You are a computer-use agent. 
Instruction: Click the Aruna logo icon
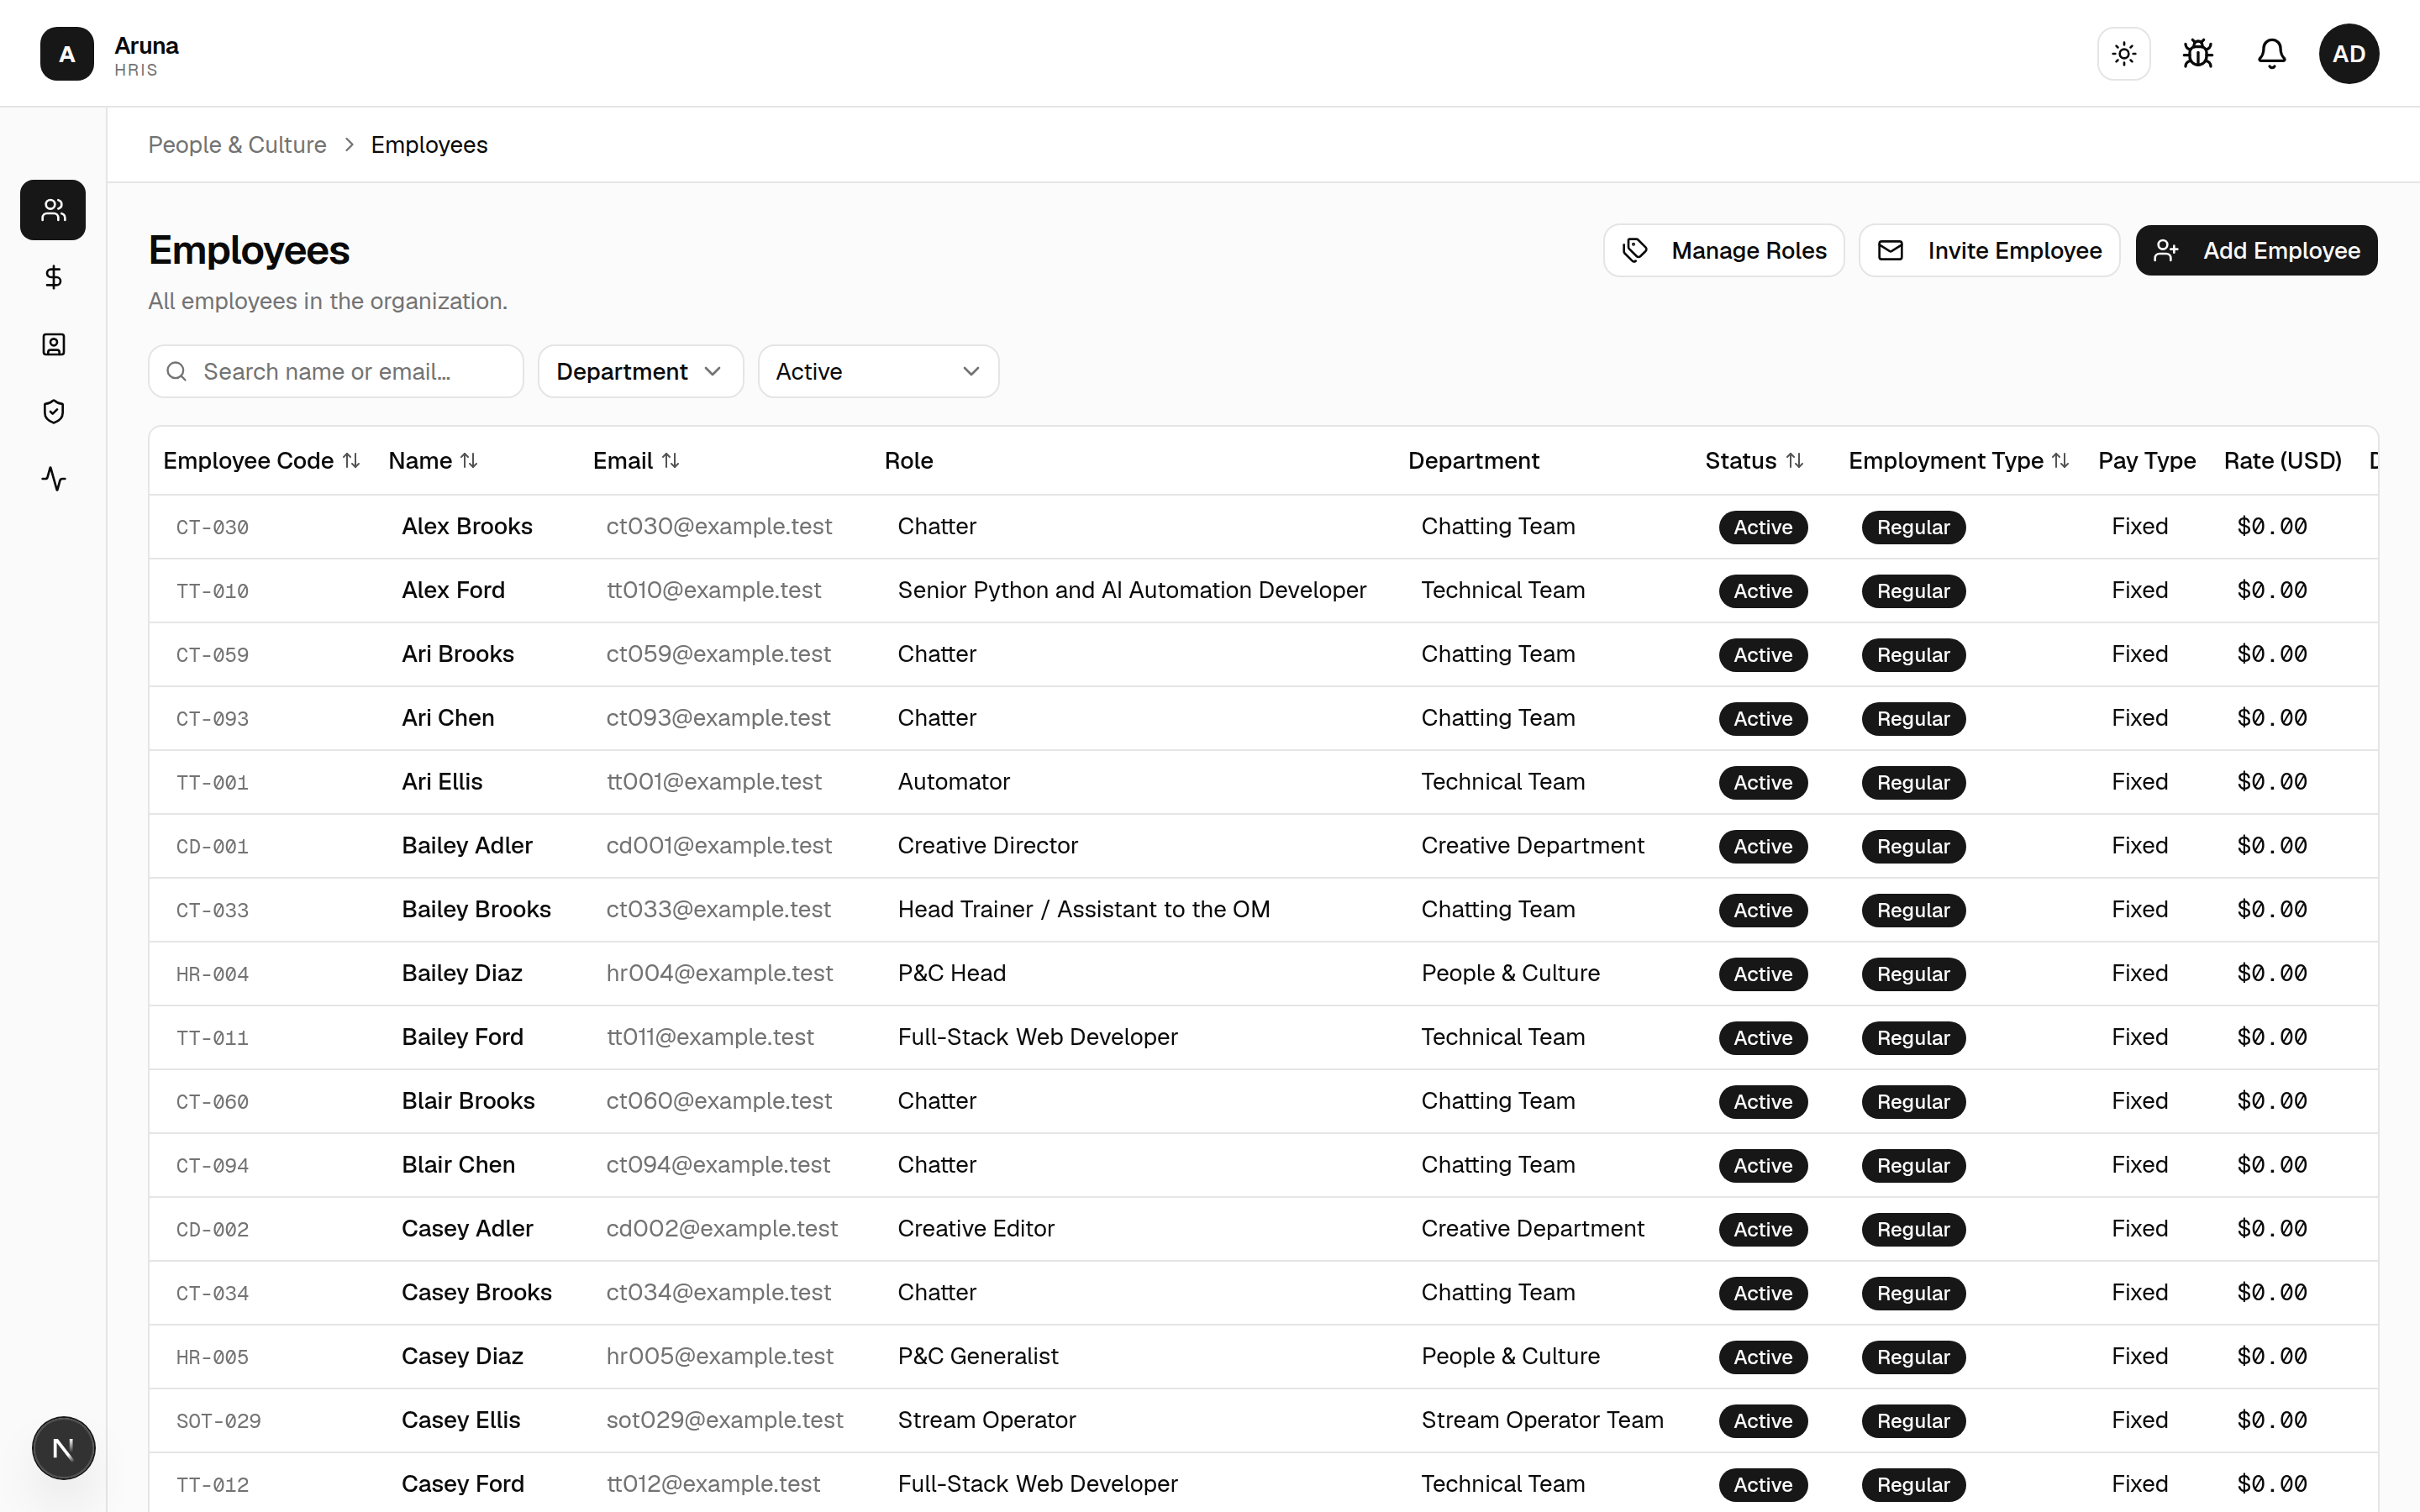pos(67,54)
